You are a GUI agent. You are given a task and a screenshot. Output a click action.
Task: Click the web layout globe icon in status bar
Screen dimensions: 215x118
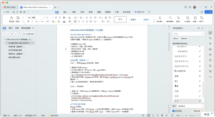click(162, 115)
